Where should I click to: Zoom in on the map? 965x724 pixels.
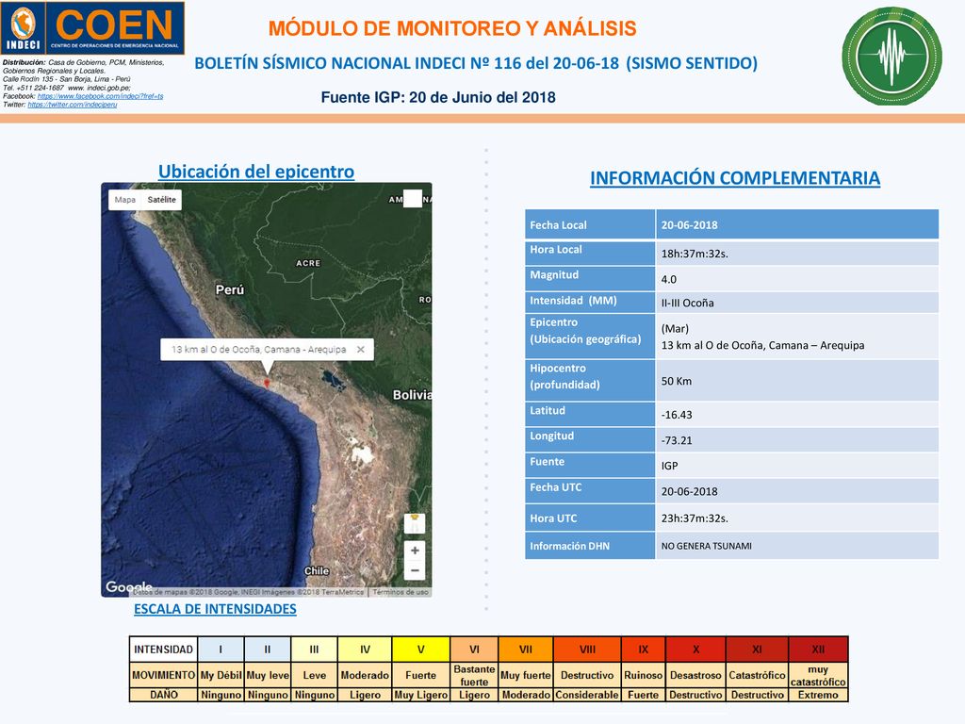pos(415,551)
